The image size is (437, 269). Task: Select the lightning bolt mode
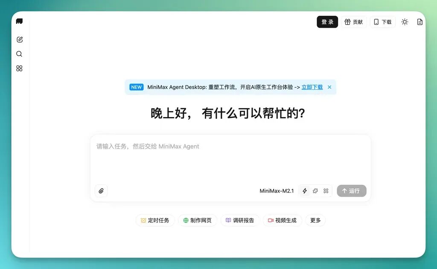pyautogui.click(x=305, y=191)
